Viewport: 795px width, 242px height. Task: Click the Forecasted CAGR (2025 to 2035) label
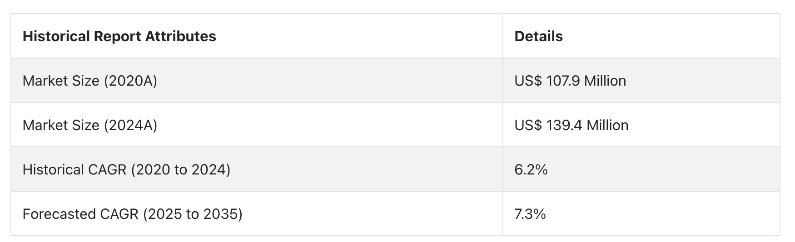click(132, 214)
